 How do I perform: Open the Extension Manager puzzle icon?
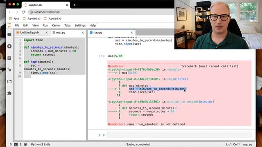click(x=9, y=93)
